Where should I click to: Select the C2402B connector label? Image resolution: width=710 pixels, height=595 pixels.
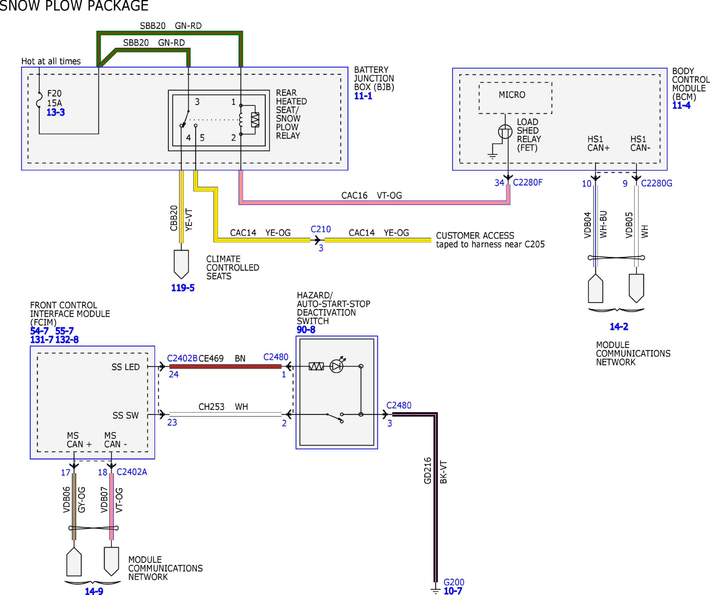tap(182, 358)
